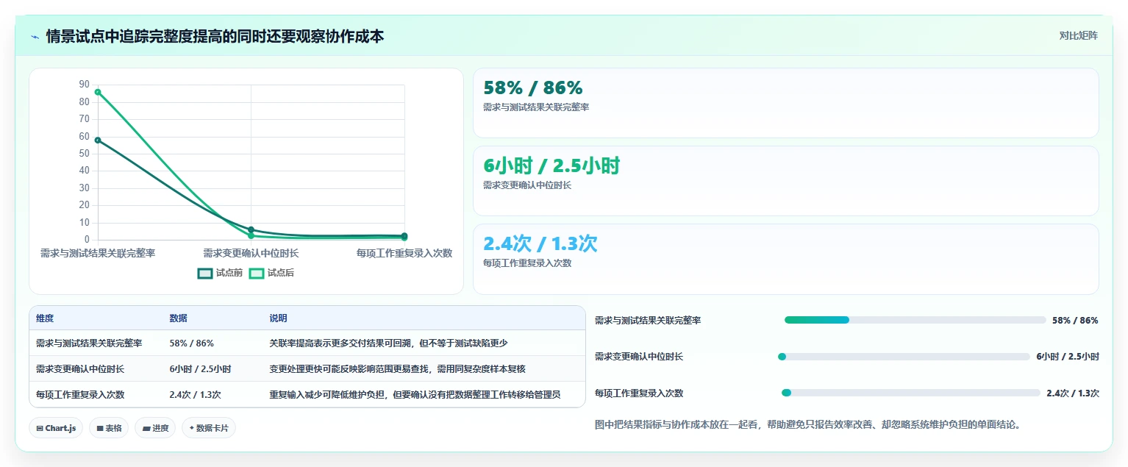1128x467 pixels.
Task: Click the footnote beginning 图中把结果指标
Action: (x=807, y=424)
